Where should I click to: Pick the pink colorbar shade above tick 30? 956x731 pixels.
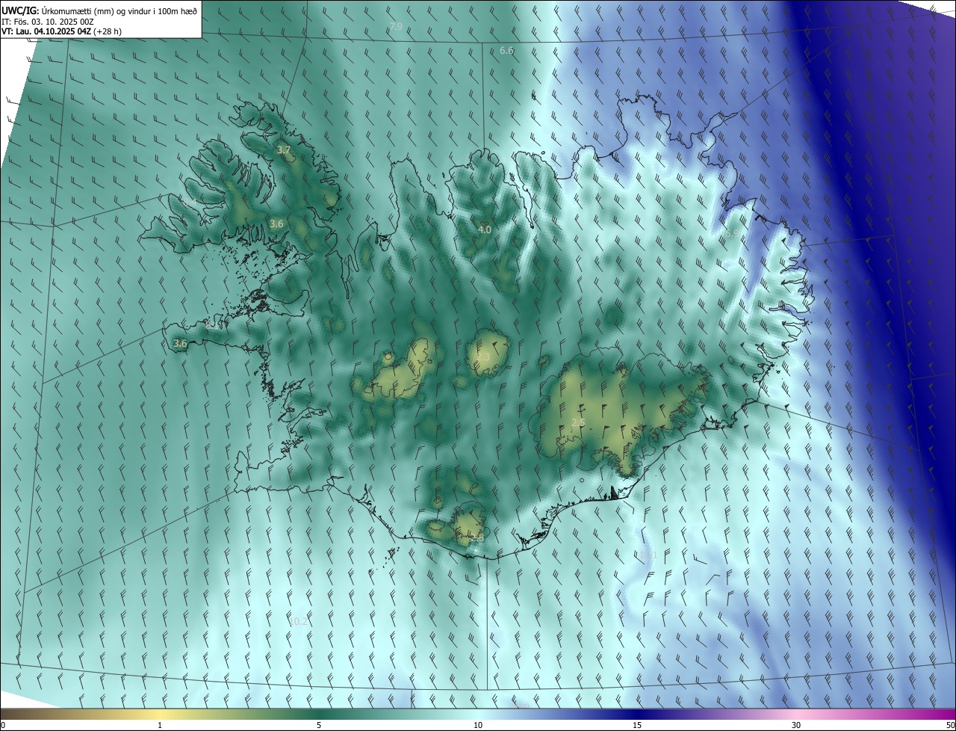[x=796, y=714]
